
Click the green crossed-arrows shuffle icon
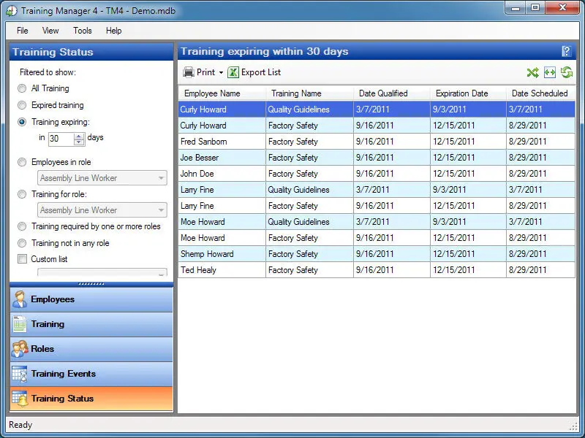coord(532,72)
